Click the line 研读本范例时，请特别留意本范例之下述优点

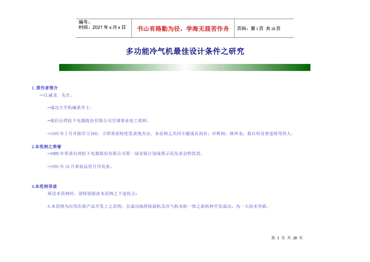point(93,193)
